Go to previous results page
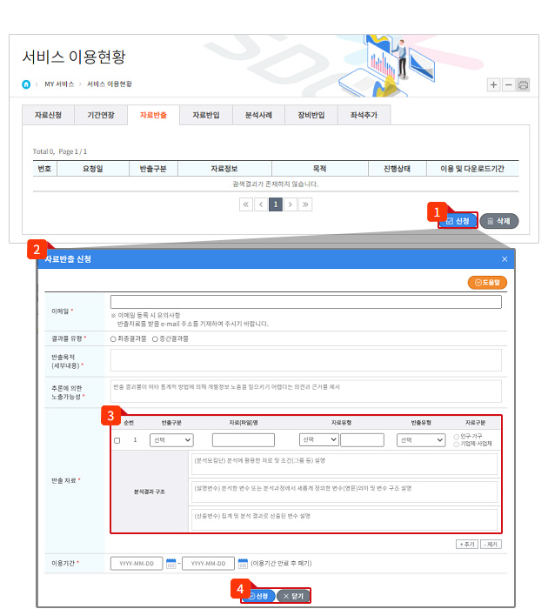The height and width of the screenshot is (609, 548). (x=261, y=204)
